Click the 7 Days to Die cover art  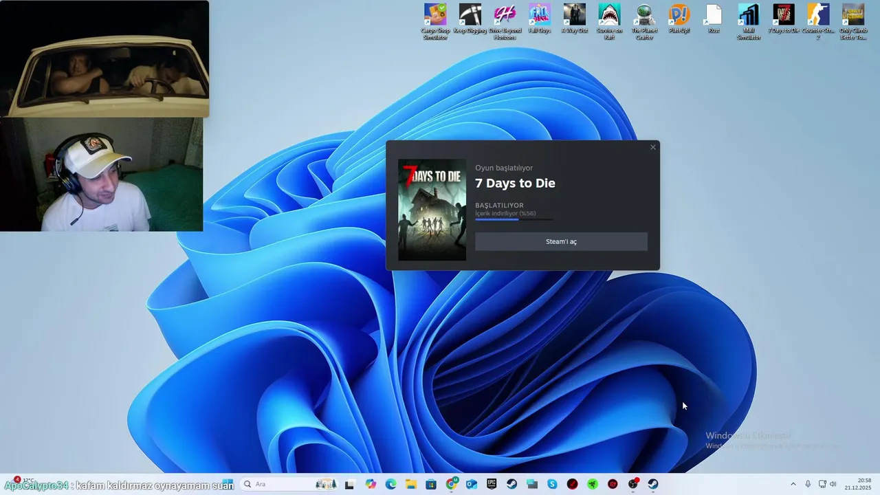click(432, 210)
